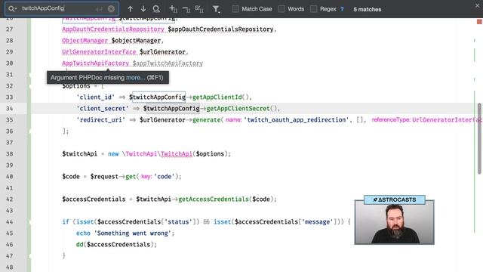483x272 pixels.
Task: Click UrlGeneratorInterface type on line 29
Action: coord(99,52)
